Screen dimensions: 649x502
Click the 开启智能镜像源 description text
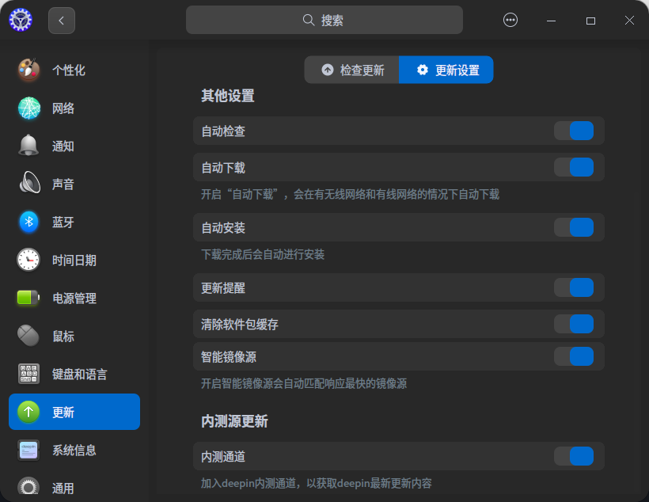click(x=304, y=383)
